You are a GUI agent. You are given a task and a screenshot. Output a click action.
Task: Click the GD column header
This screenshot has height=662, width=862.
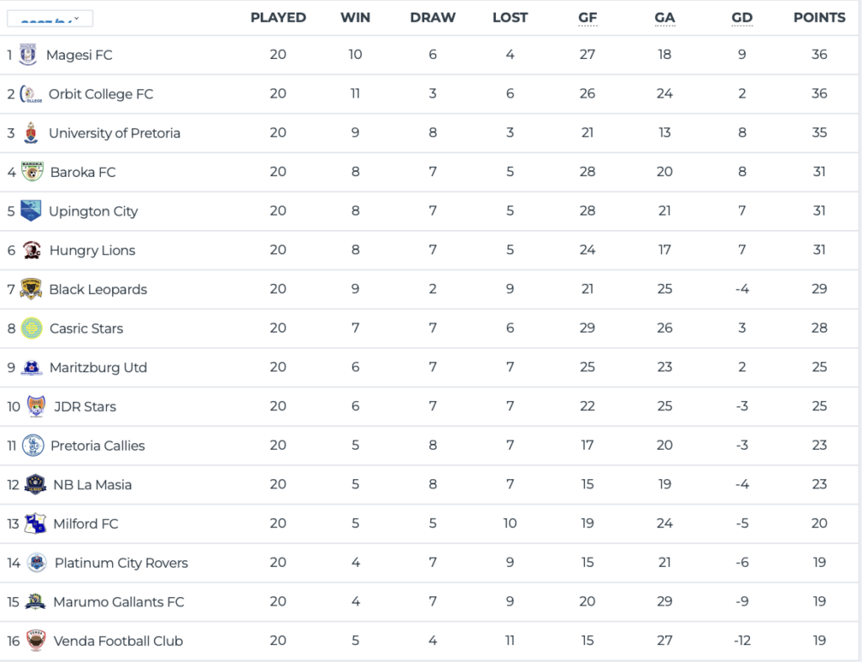pos(742,18)
